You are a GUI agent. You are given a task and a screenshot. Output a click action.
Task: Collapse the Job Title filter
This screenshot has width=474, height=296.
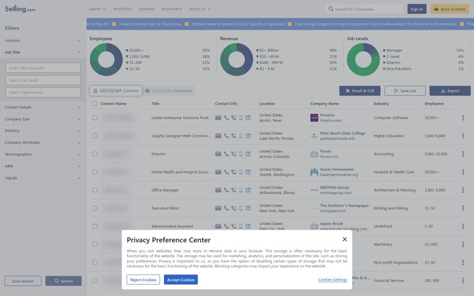tap(43, 52)
